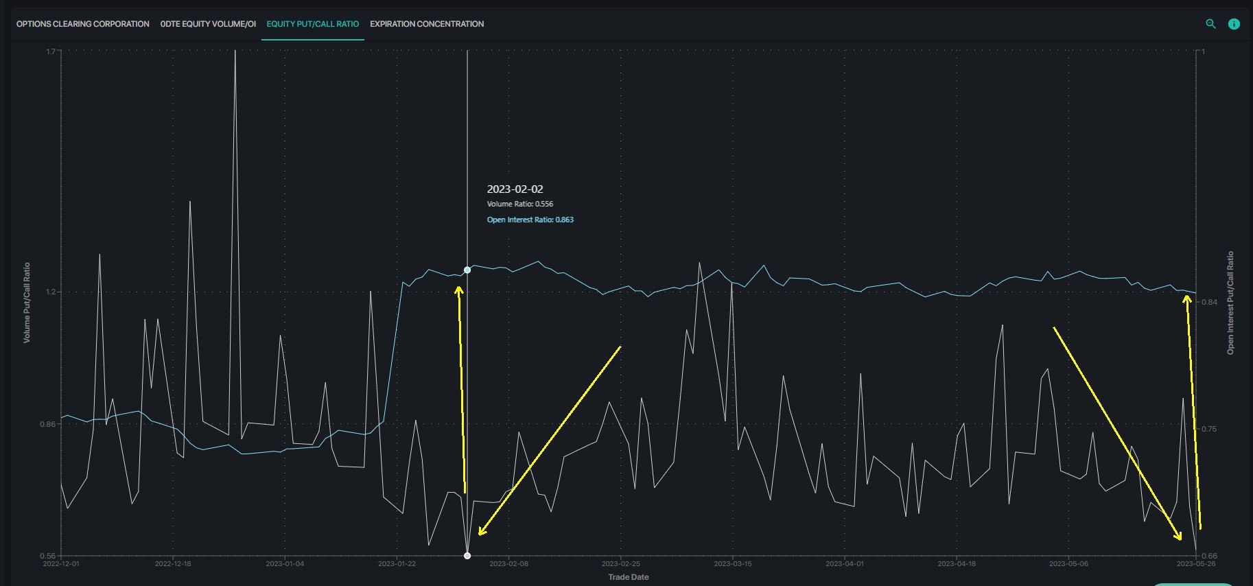The width and height of the screenshot is (1253, 586).
Task: Click the 2023-03-15 date axis label
Action: click(733, 564)
